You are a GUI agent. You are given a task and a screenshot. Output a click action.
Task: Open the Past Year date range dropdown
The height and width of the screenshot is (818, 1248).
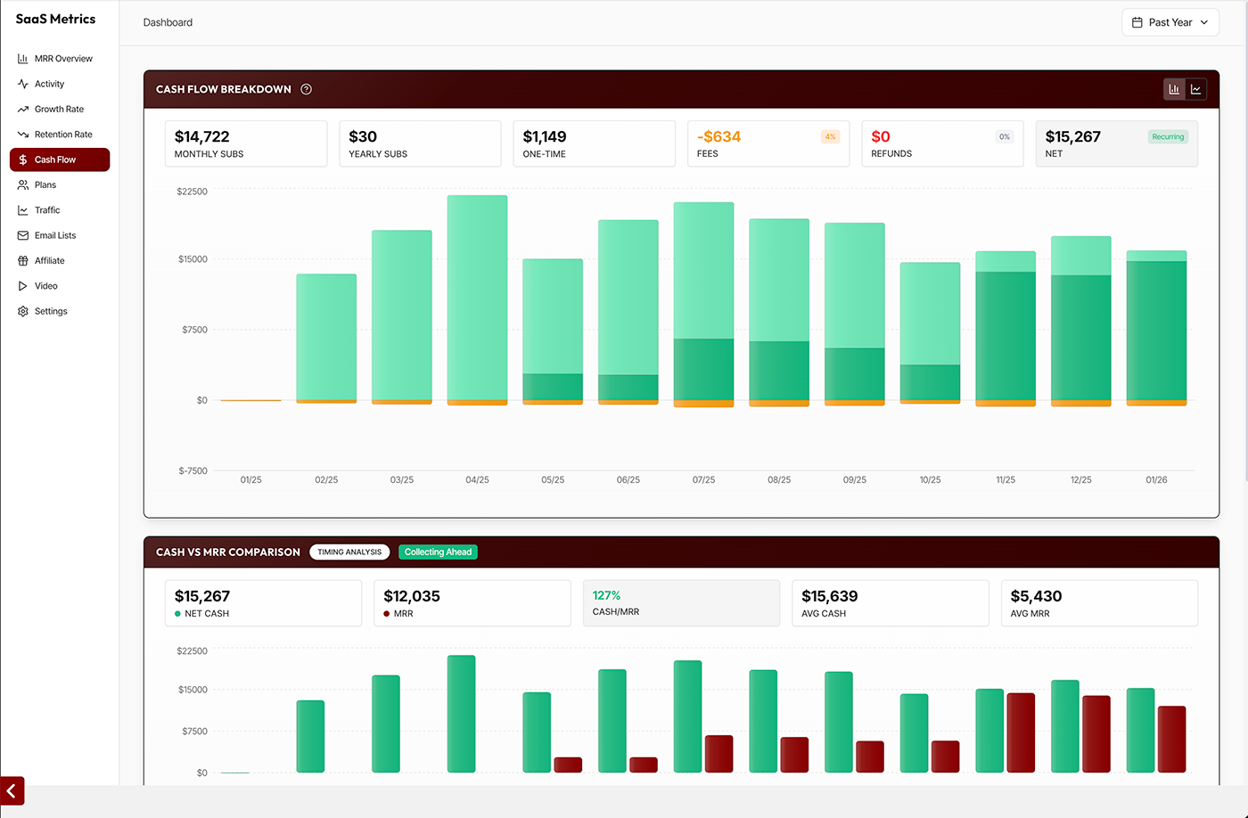1170,22
